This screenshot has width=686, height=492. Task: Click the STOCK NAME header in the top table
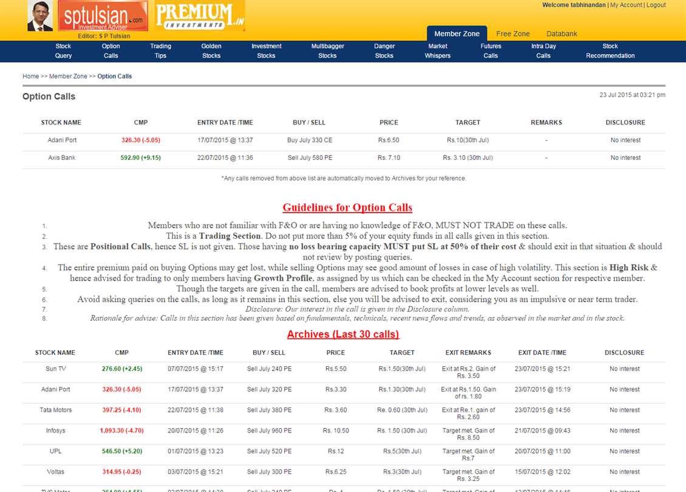coord(61,123)
